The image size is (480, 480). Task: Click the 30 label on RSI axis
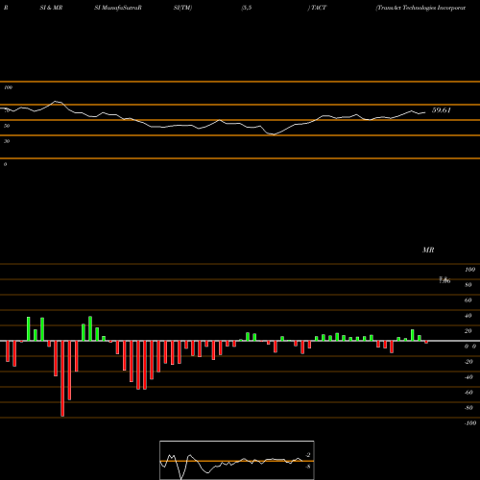(7, 141)
